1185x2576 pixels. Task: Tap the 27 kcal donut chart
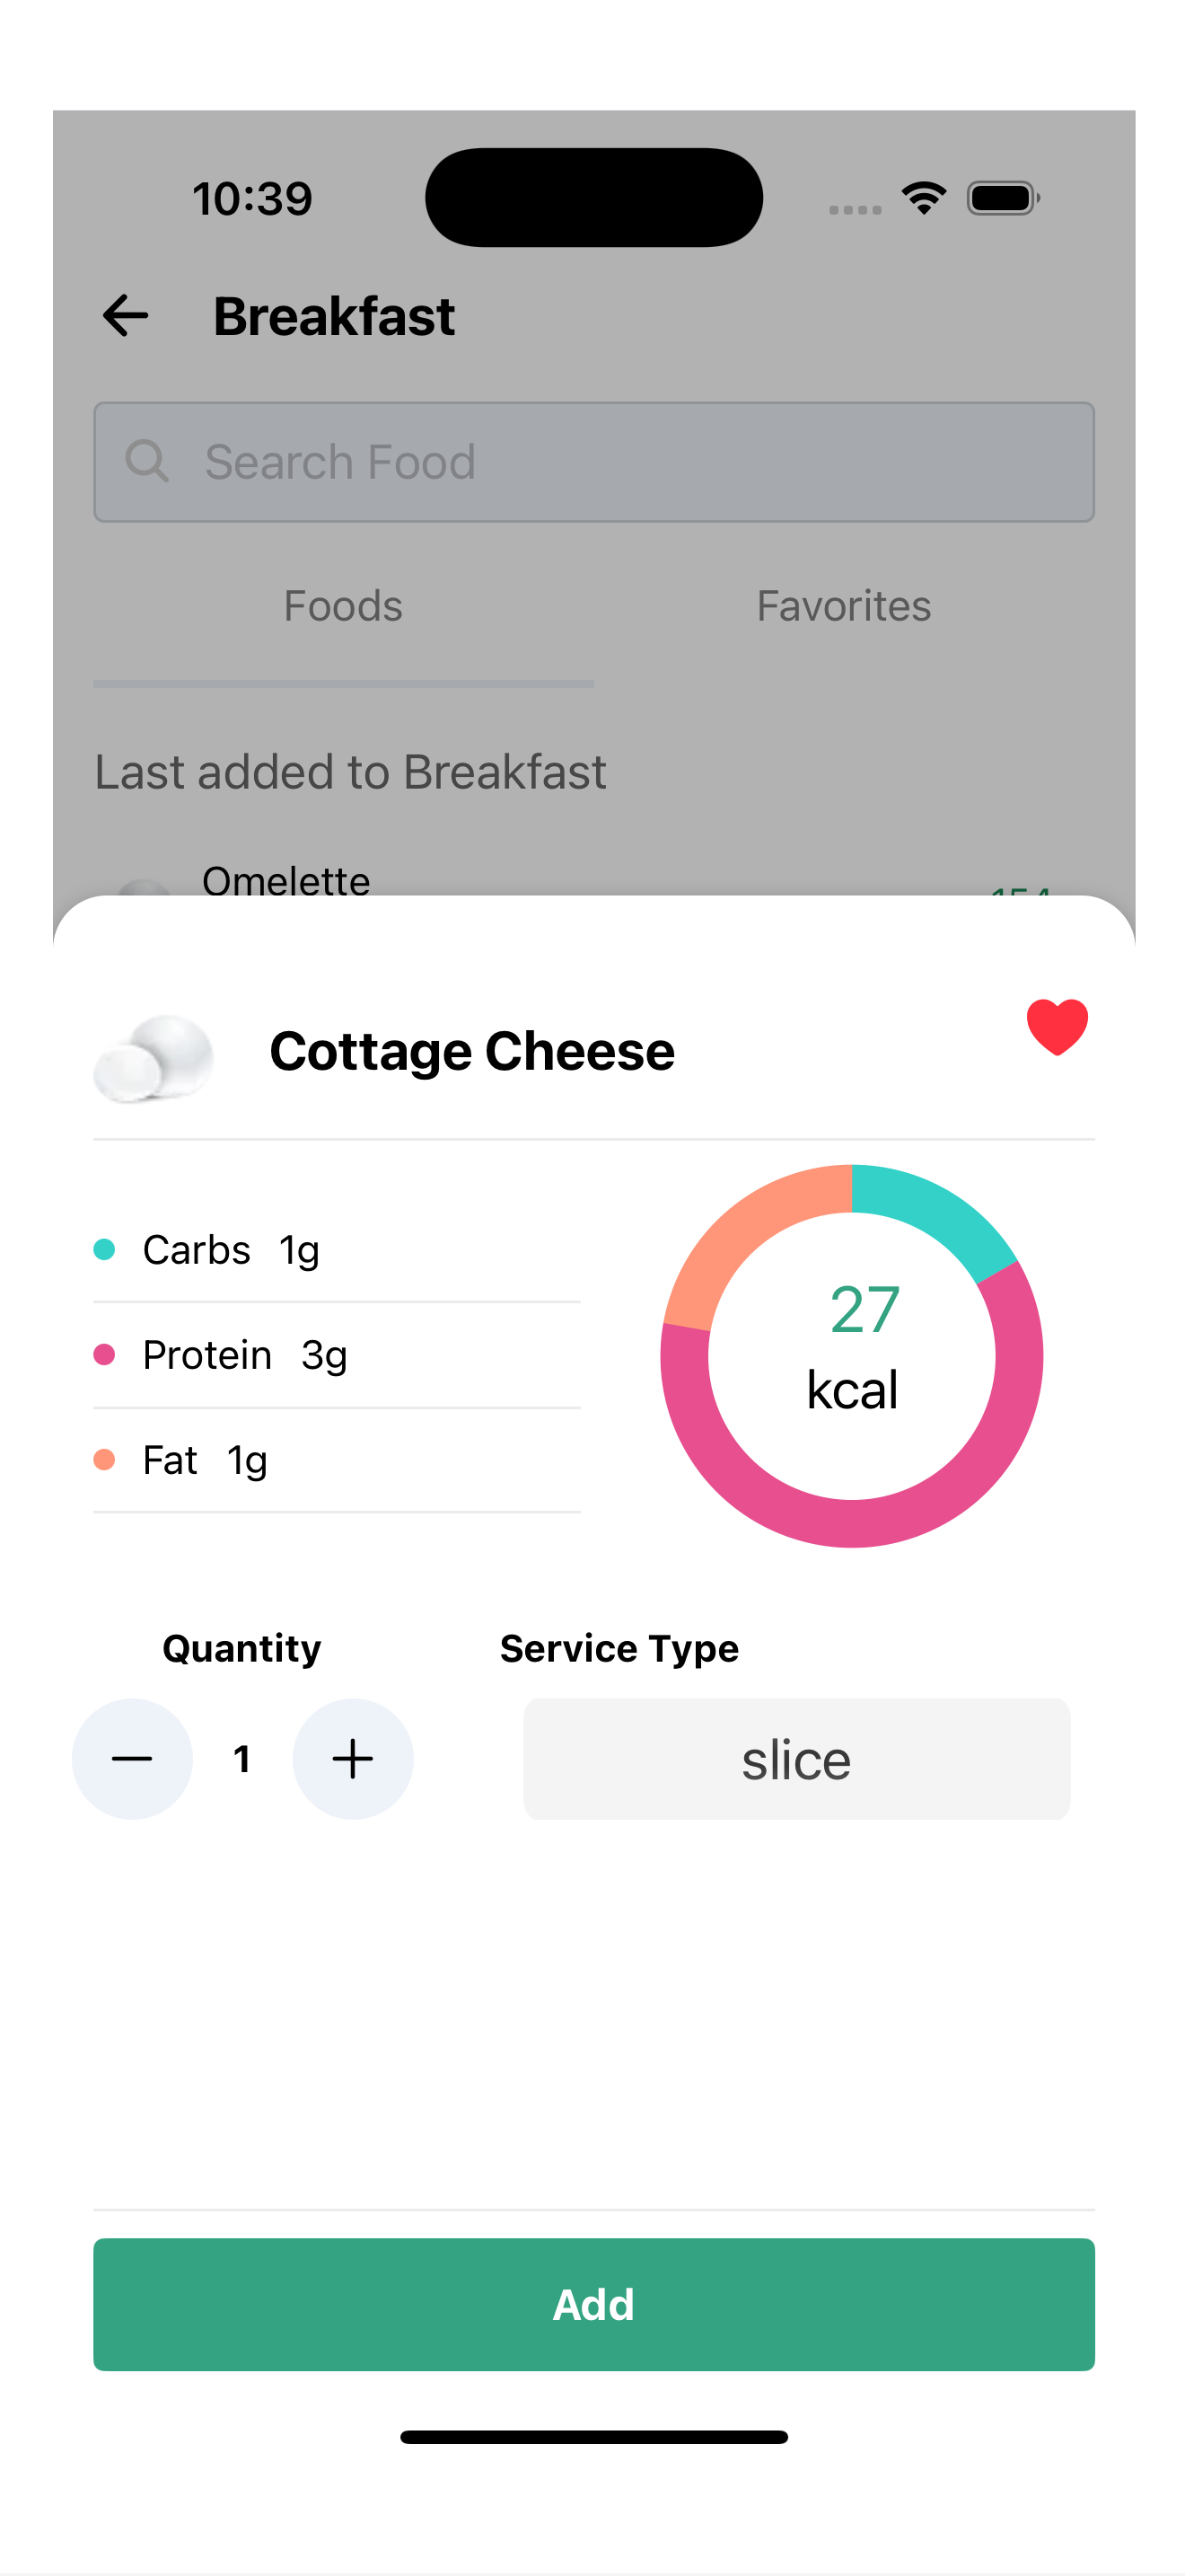[x=851, y=1356]
